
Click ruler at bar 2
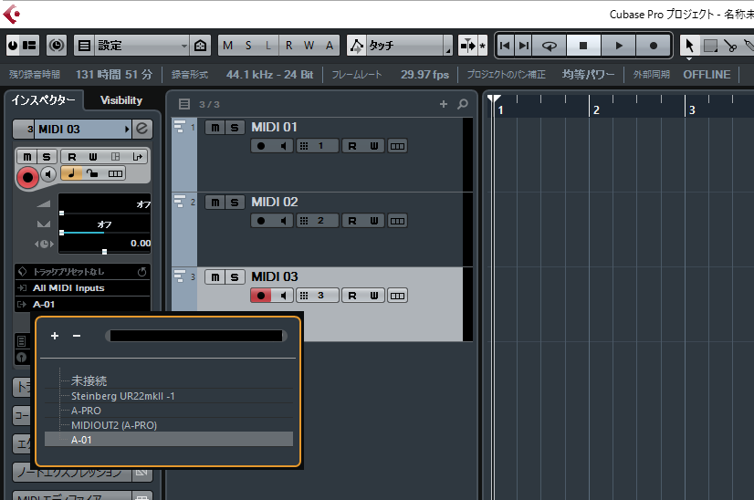[596, 109]
